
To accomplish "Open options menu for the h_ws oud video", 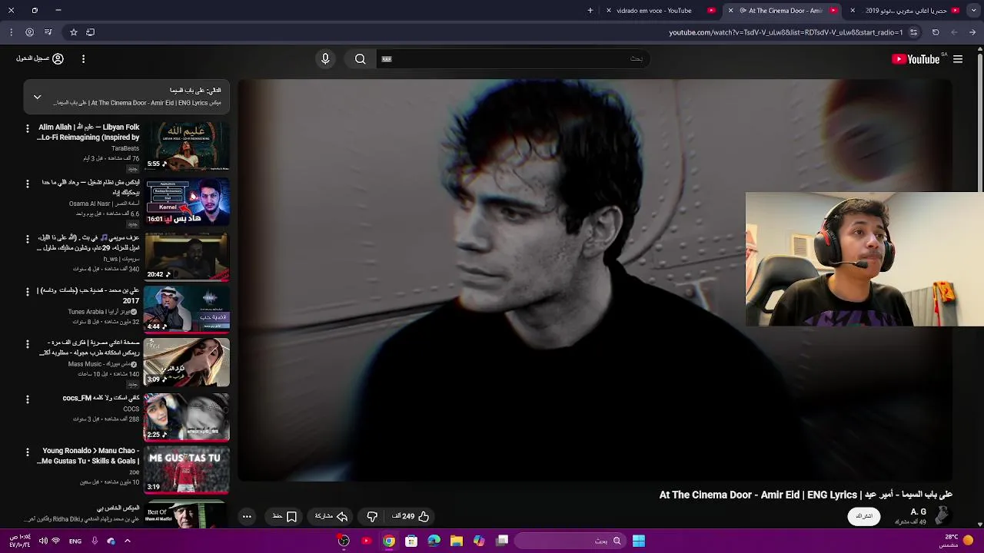I will (28, 239).
